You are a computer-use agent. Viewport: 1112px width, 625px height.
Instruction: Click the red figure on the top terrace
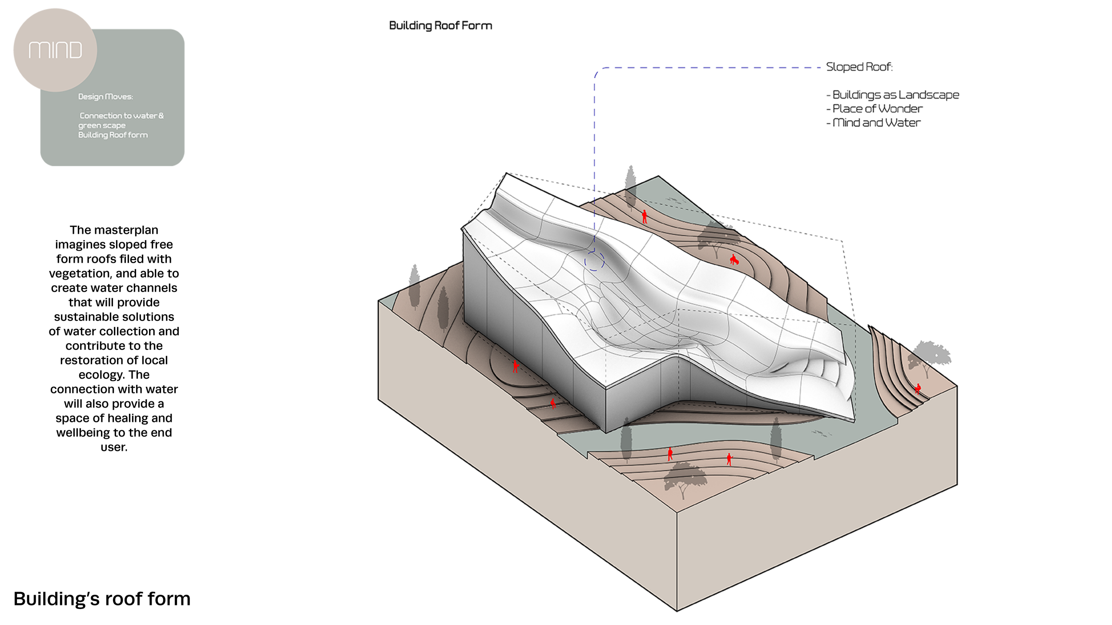coord(645,217)
